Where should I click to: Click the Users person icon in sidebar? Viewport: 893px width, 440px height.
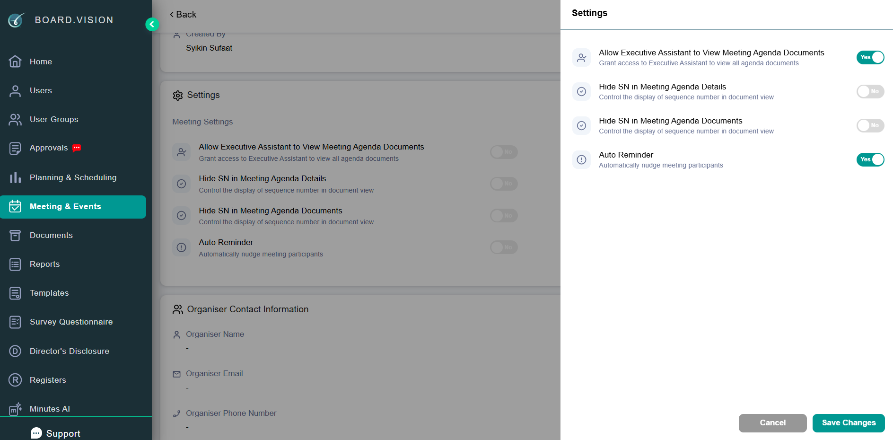(x=15, y=91)
